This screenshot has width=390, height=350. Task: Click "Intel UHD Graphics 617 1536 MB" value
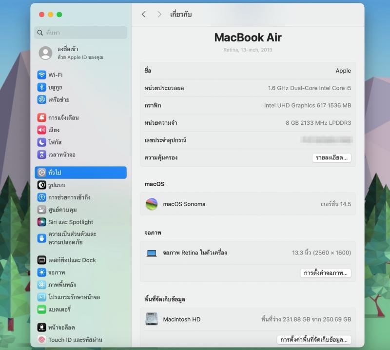pyautogui.click(x=308, y=105)
